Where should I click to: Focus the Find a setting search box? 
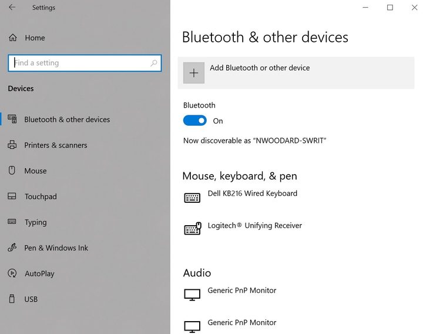coord(85,63)
